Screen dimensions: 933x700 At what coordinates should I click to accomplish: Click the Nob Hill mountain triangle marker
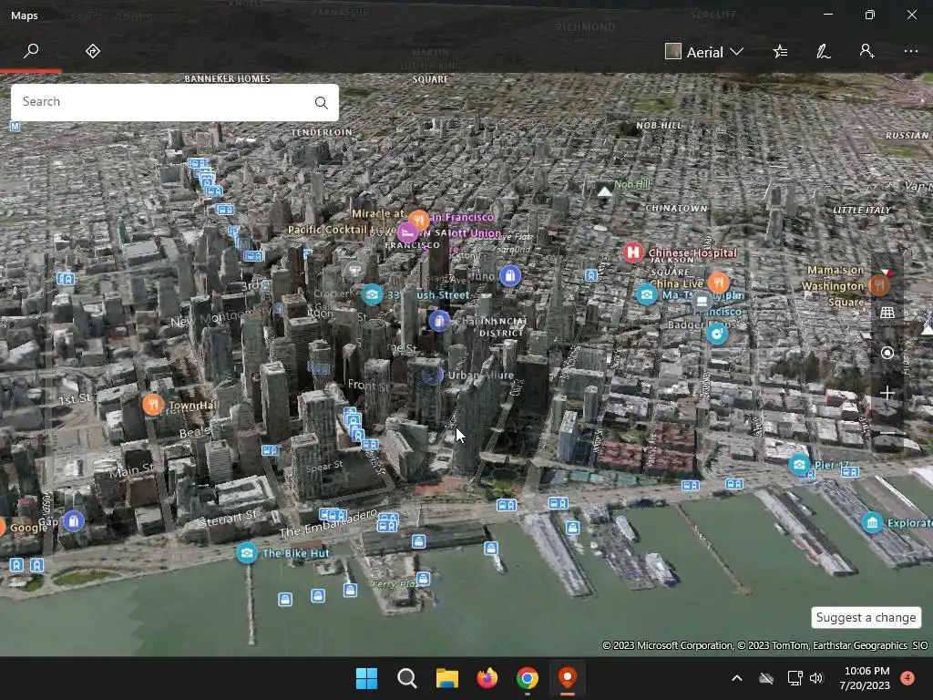[604, 191]
